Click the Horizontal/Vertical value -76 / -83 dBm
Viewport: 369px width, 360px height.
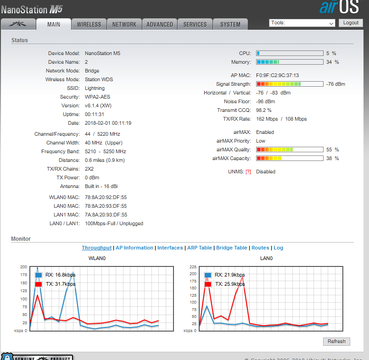point(273,93)
